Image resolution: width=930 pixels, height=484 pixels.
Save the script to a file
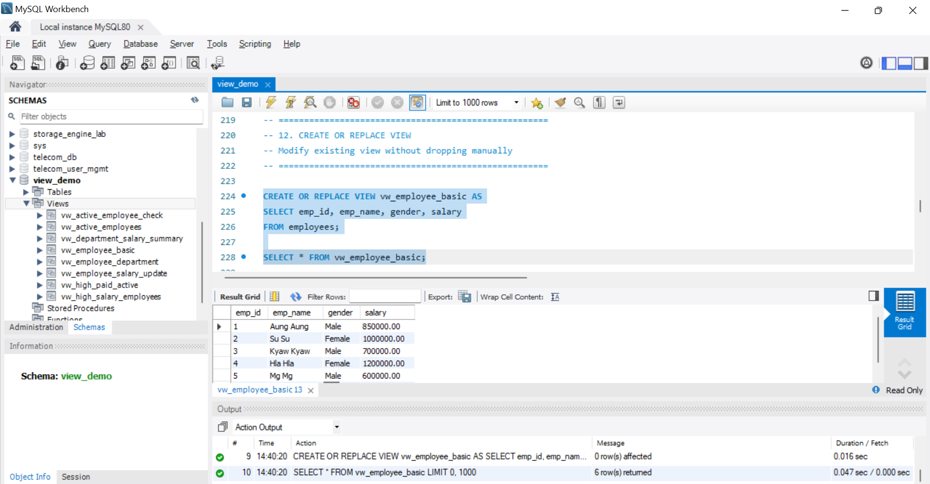coord(247,103)
